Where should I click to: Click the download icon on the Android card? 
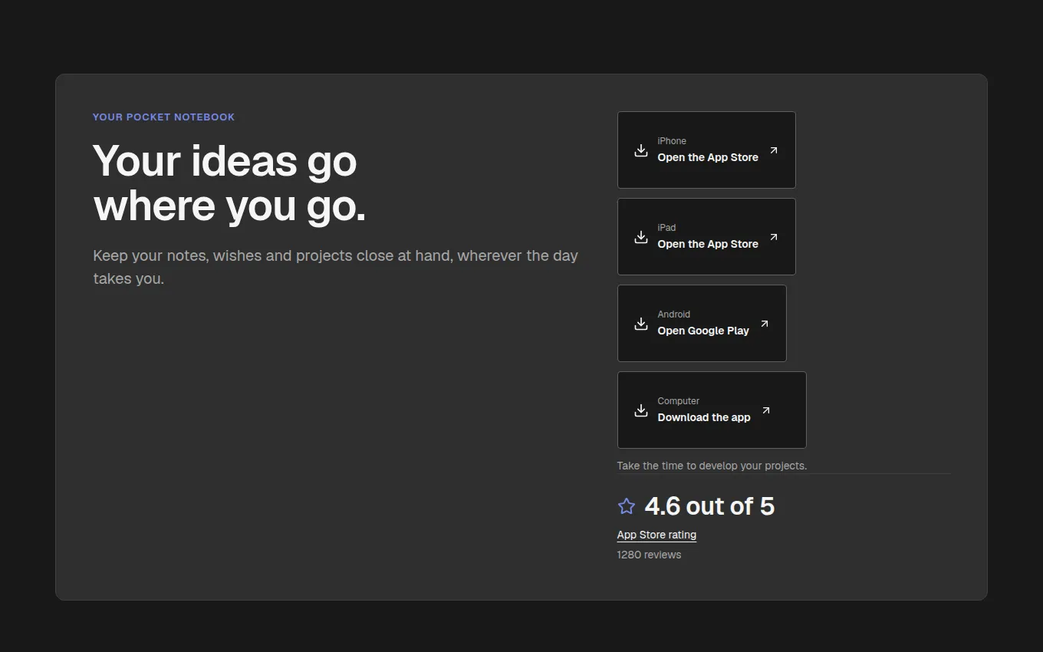point(641,324)
